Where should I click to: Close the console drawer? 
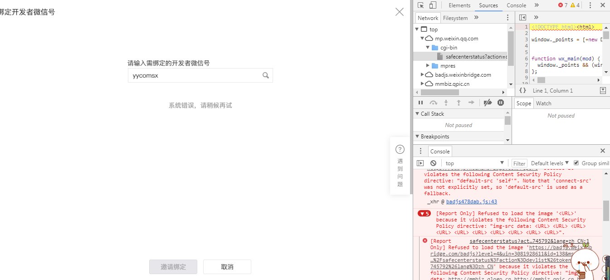coord(603,151)
